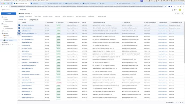
Task: Switch to the Southwest Carriers view tab
Action: point(48,16)
